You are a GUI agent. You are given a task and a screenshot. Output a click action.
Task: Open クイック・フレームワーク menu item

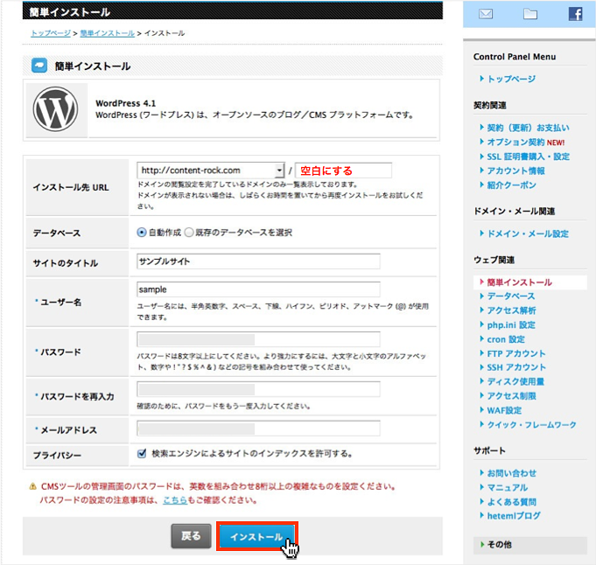coord(531,425)
